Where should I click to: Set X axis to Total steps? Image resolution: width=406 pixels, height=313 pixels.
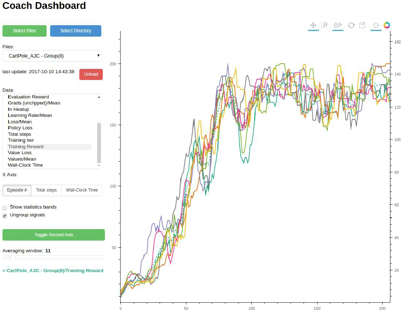[46, 190]
